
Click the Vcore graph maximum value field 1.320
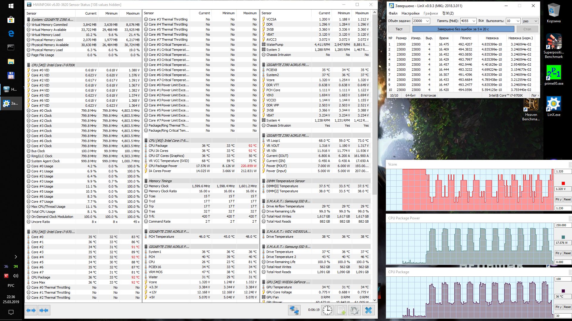coord(563,171)
